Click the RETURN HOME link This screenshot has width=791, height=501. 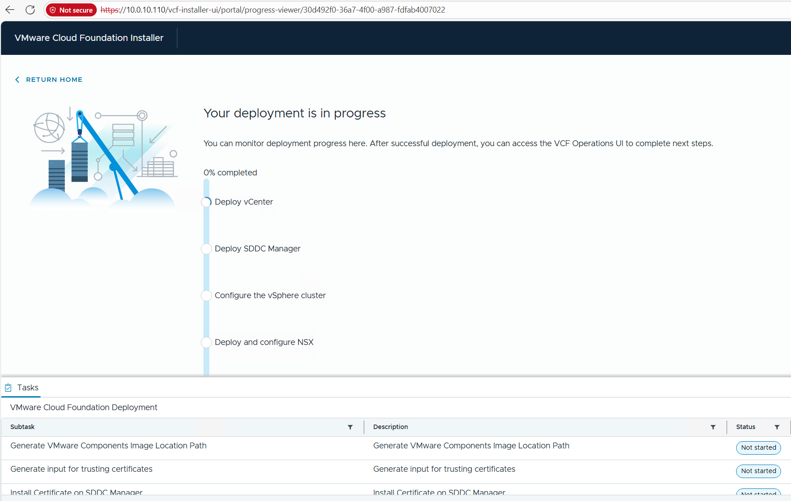[54, 80]
